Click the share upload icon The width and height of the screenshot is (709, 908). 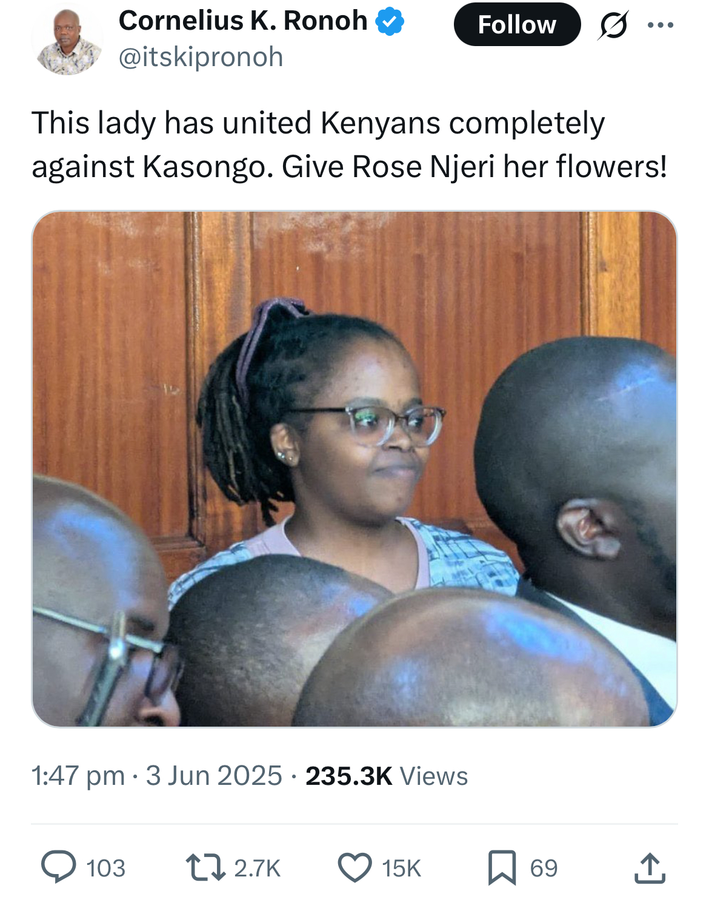(650, 867)
